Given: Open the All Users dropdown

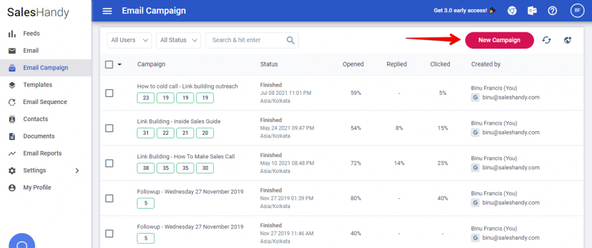Looking at the screenshot, I should click(129, 40).
